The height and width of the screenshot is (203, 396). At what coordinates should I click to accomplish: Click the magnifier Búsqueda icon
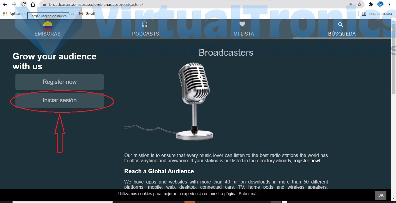tap(340, 25)
